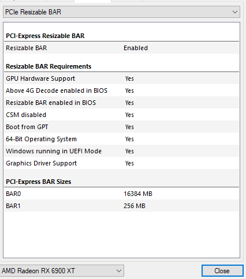
Task: Select the Resizable BAR Enabled row
Action: 121,48
